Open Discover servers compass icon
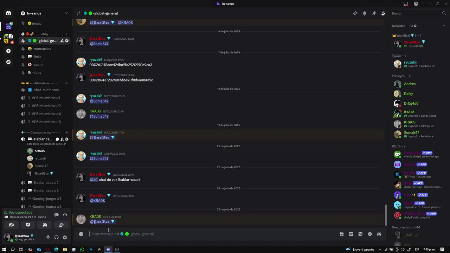The width and height of the screenshot is (450, 253). 8,62
